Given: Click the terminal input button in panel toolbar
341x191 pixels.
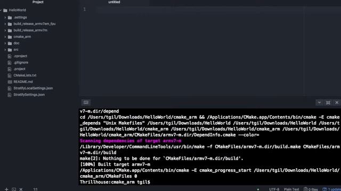Looking at the screenshot, I should coord(86,102).
